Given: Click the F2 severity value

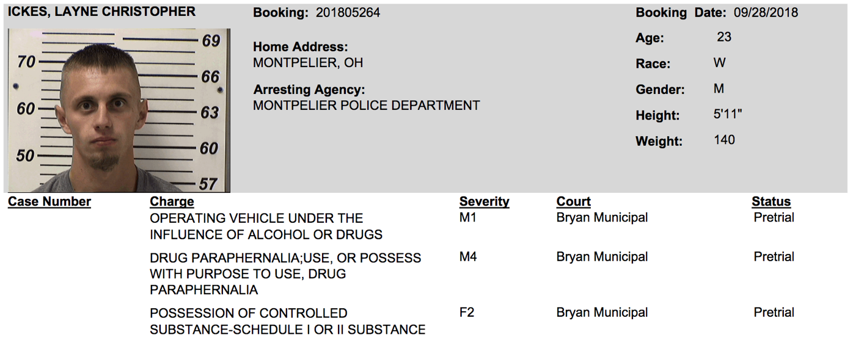Looking at the screenshot, I should tap(467, 312).
